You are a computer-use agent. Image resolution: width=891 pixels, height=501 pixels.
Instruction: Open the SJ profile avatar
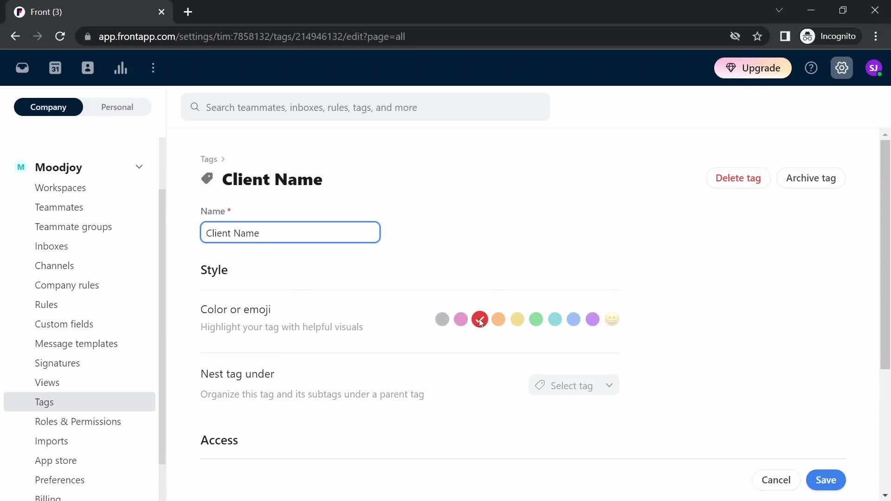click(x=874, y=68)
